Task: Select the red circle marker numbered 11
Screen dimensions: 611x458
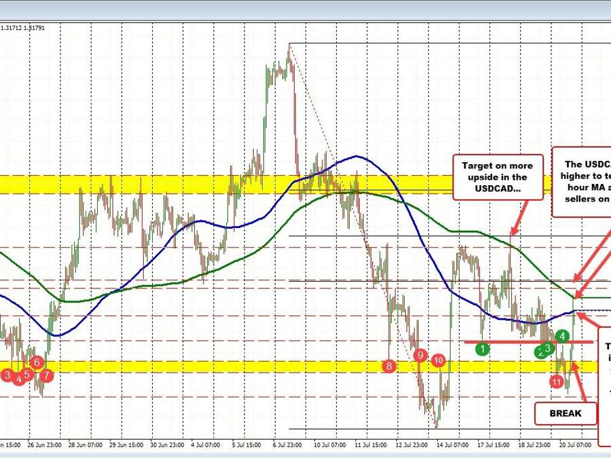Action: pos(557,381)
